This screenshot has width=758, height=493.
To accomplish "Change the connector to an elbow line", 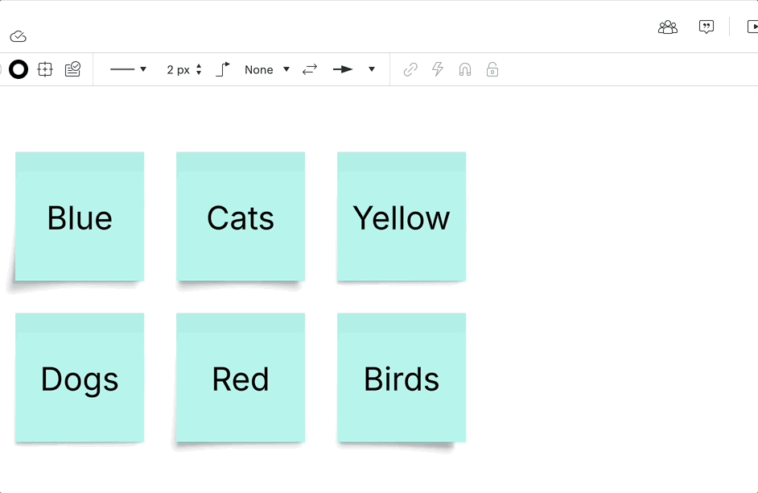I will (x=222, y=69).
